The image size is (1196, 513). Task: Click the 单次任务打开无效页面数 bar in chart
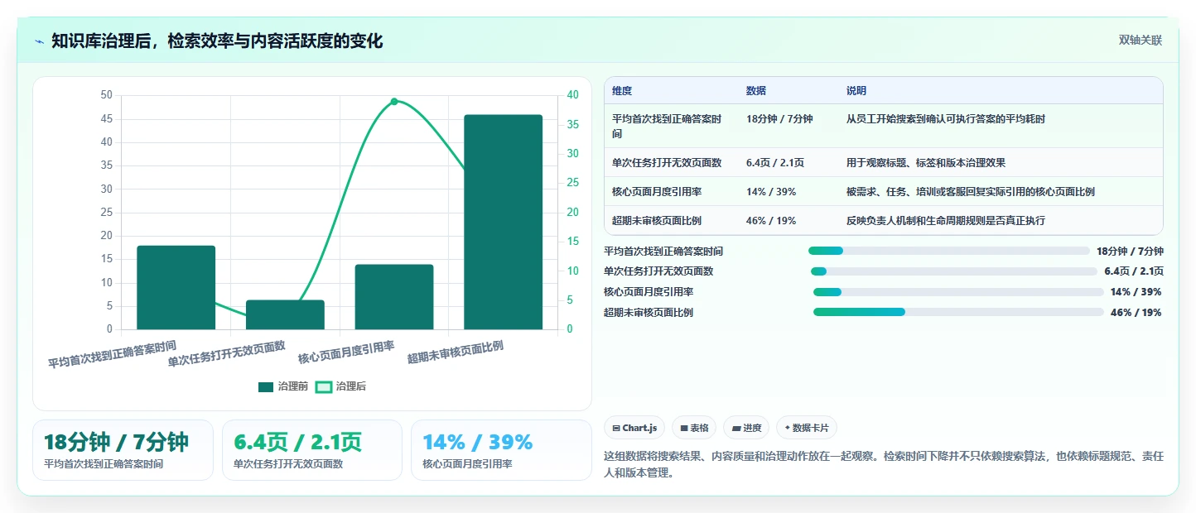click(x=285, y=315)
